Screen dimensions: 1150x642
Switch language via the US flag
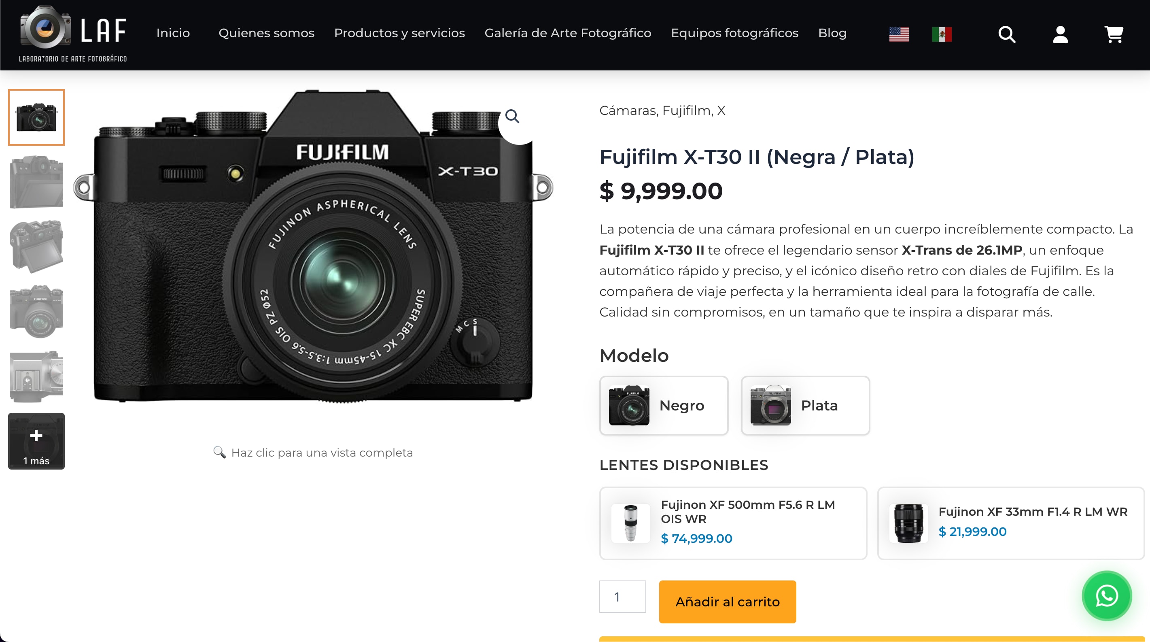(899, 34)
